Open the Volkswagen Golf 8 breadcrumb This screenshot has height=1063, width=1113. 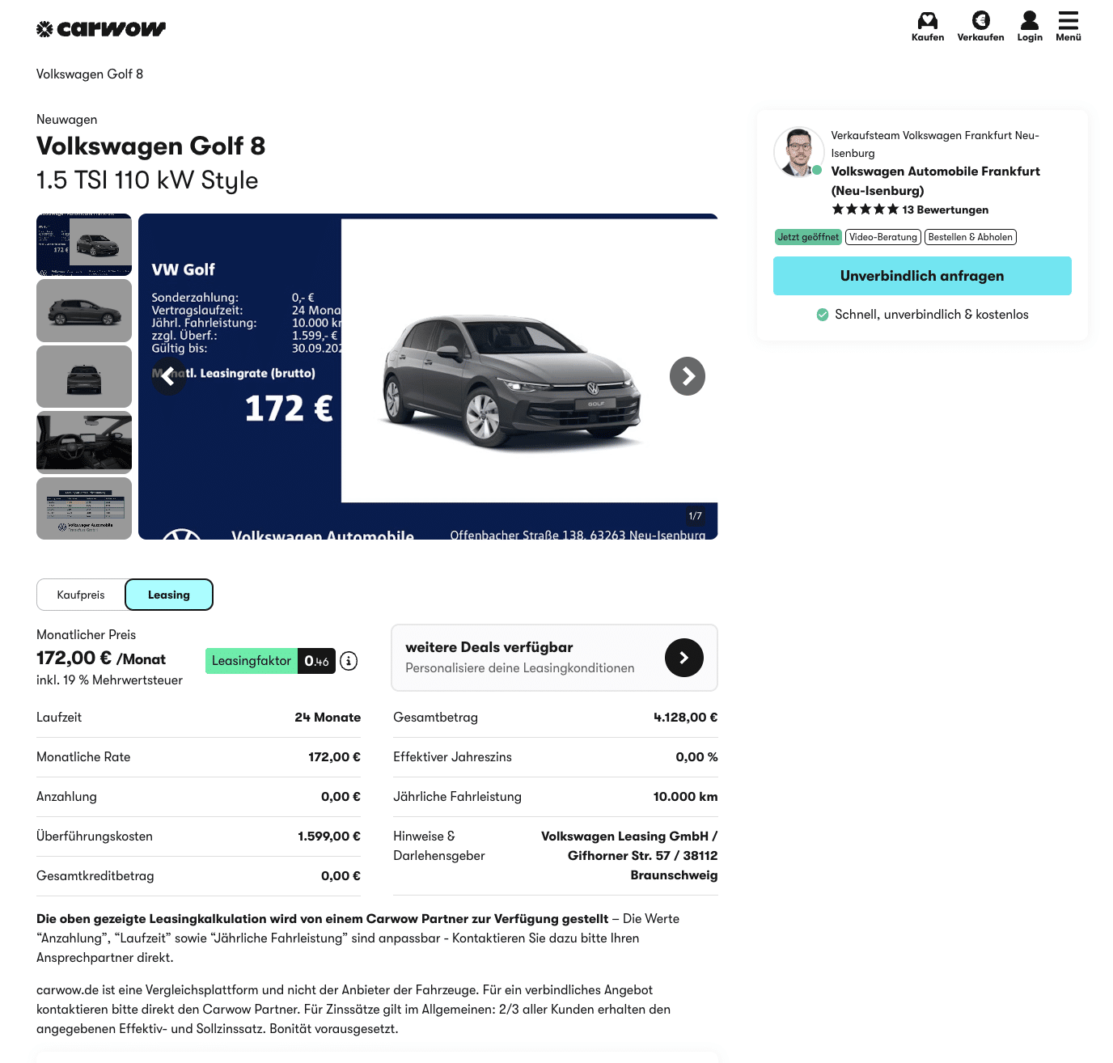(x=90, y=74)
